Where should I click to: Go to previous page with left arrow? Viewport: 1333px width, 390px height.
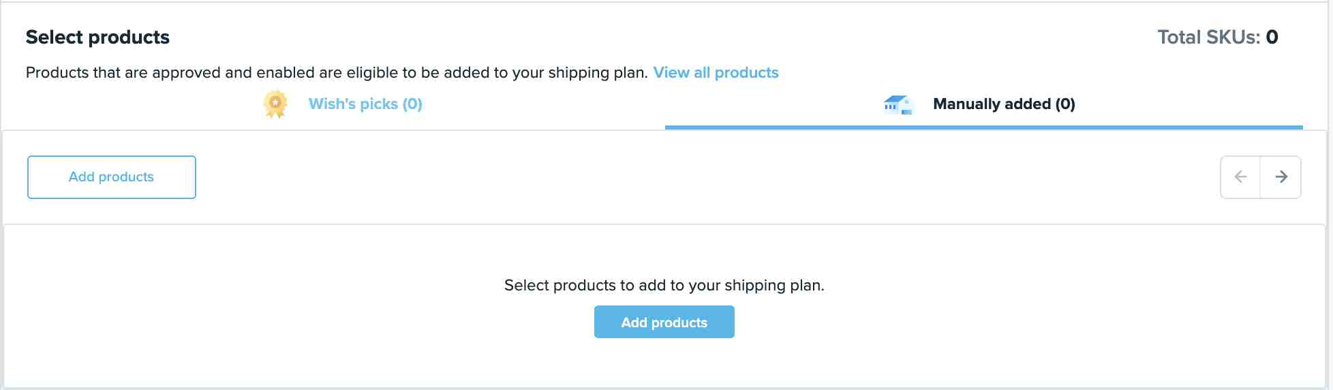[x=1240, y=177]
